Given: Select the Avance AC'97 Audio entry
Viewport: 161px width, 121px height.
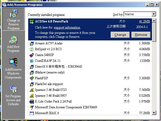Looking at the screenshot, I should pyautogui.click(x=90, y=43).
